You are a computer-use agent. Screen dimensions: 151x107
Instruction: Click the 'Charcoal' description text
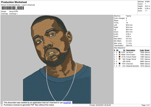click(x=129, y=64)
